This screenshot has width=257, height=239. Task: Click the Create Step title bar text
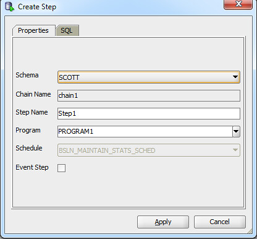click(x=37, y=7)
